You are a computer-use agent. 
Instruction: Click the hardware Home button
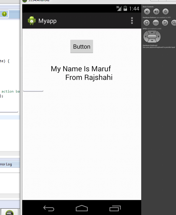(146, 23)
